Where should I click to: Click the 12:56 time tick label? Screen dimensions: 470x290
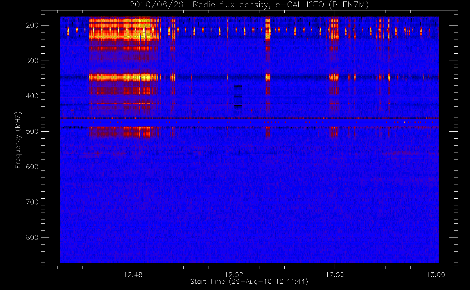[335, 275]
